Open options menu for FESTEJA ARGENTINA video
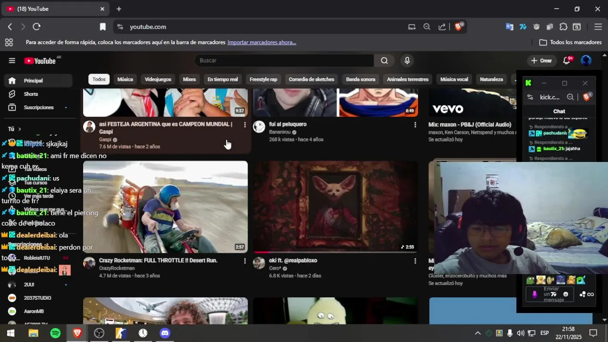Image resolution: width=608 pixels, height=342 pixels. click(245, 124)
